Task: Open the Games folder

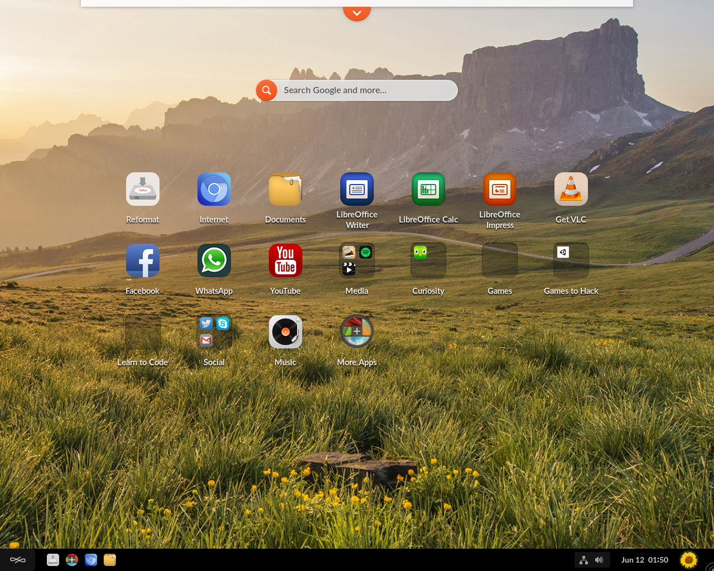Action: pyautogui.click(x=500, y=260)
